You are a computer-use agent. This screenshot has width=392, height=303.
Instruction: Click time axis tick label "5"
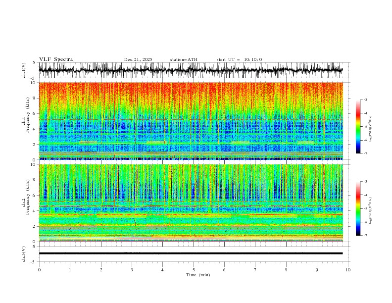click(194, 270)
